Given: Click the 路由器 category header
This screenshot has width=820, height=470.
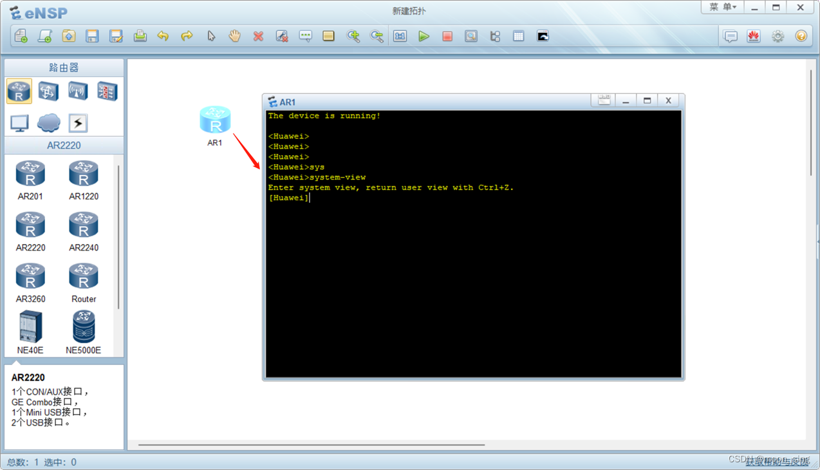Looking at the screenshot, I should (64, 67).
